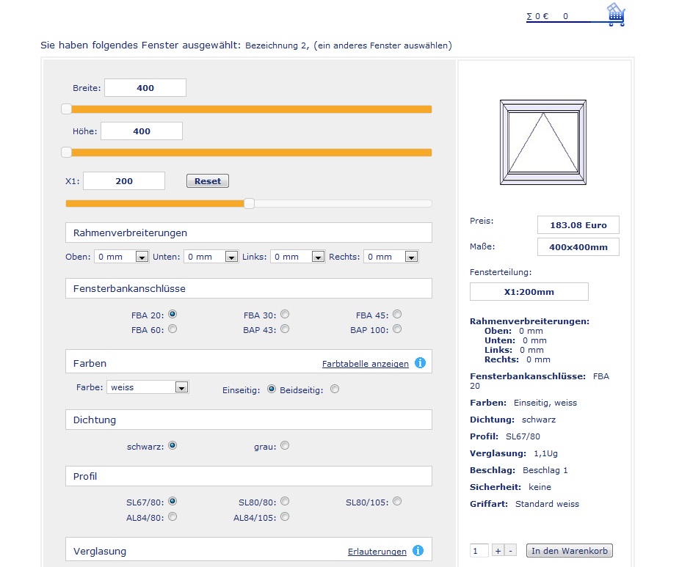Click the window preview thumbnail
Image resolution: width=679 pixels, height=567 pixels.
[543, 142]
